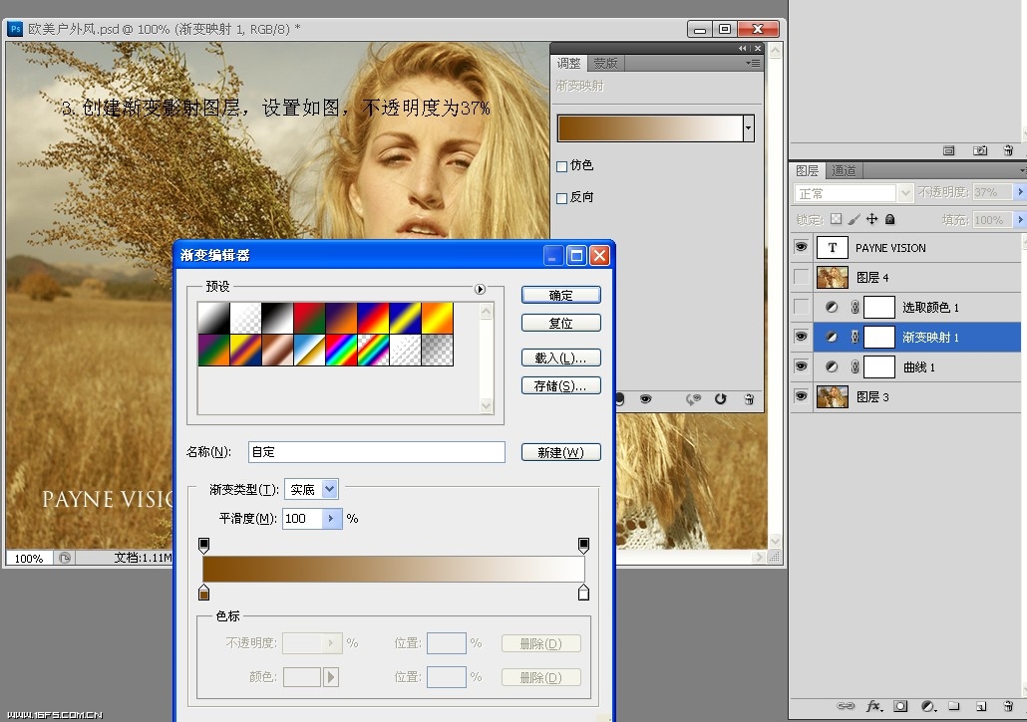
Task: Select the left opacity stop above gradient
Action: coord(203,545)
